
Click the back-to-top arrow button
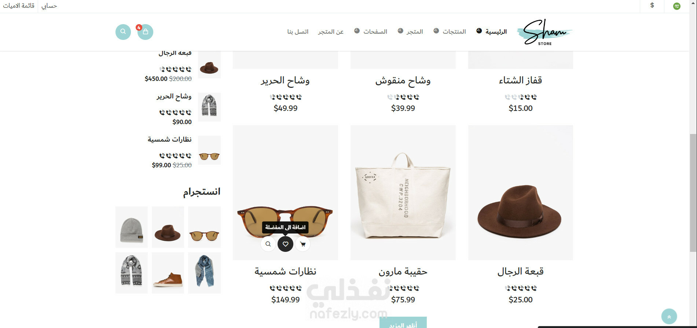point(669,317)
